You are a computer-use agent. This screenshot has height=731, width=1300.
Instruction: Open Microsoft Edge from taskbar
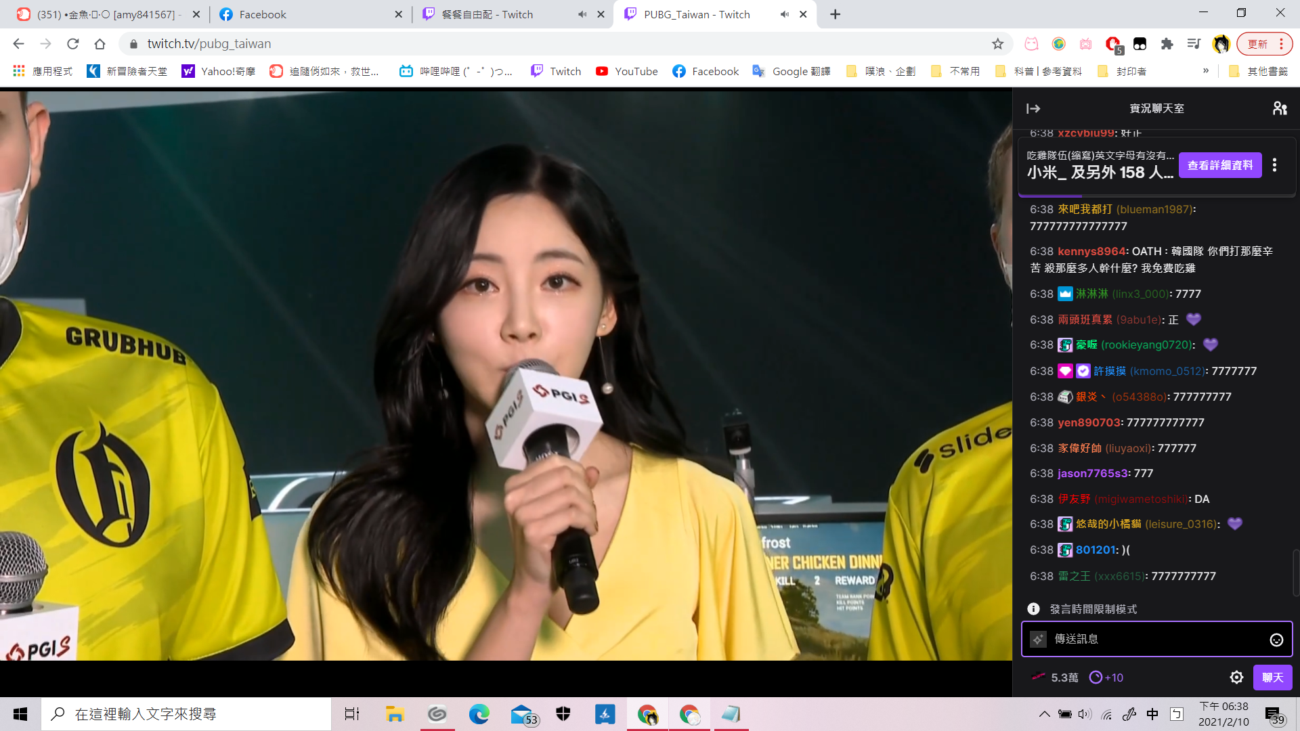coord(479,714)
